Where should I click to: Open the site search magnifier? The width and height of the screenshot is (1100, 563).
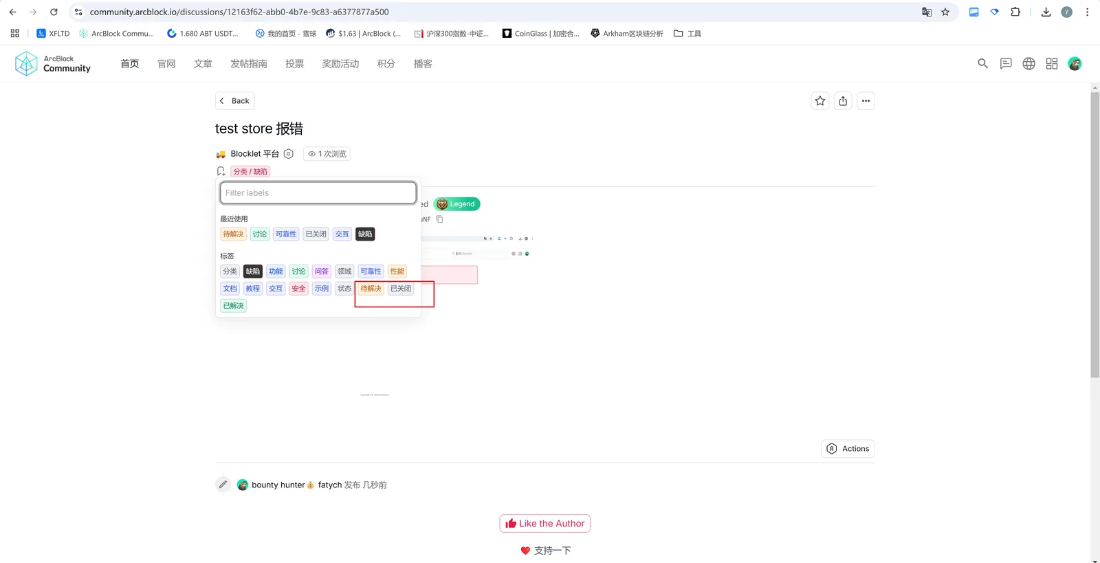click(982, 63)
